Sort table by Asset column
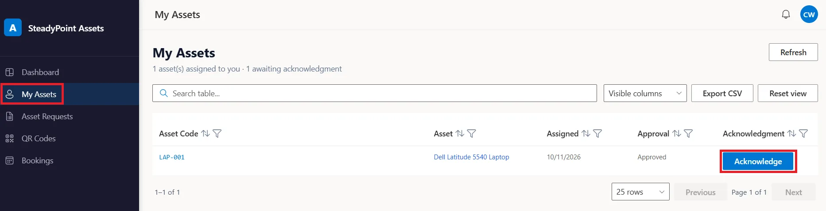The height and width of the screenshot is (211, 826). coord(460,133)
